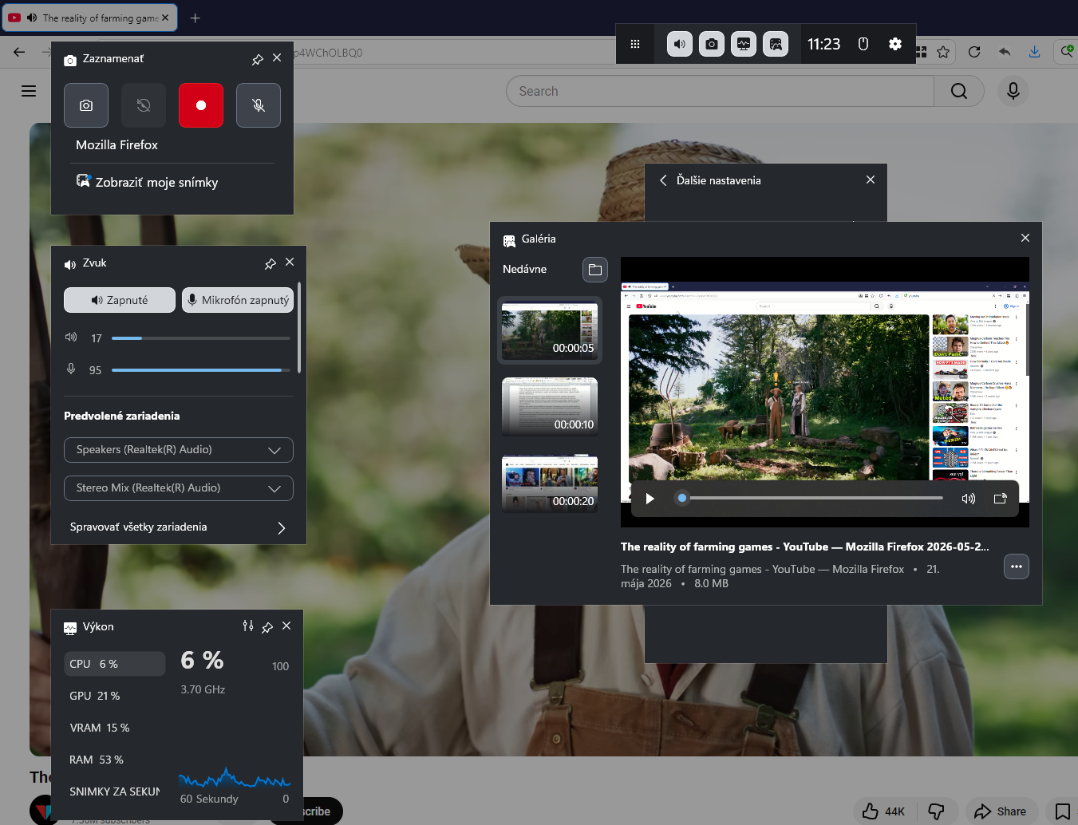The image size is (1078, 825).
Task: Play the gallery video clip
Action: 650,499
